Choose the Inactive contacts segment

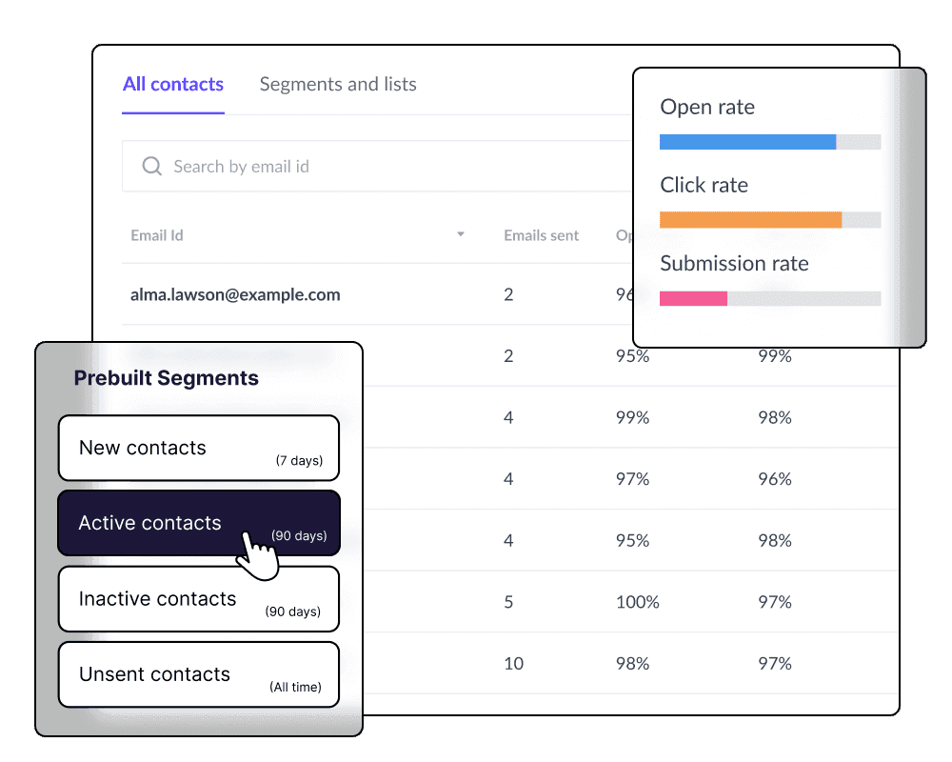(x=199, y=599)
